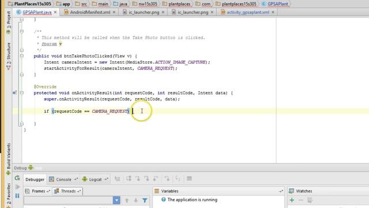369x208 pixels.
Task: Collapse the onActivityResult method fold marker
Action: pos(22,93)
